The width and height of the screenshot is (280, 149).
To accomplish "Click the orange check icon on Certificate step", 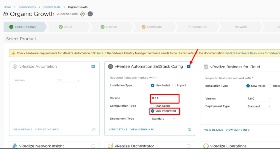I will 144,27.
